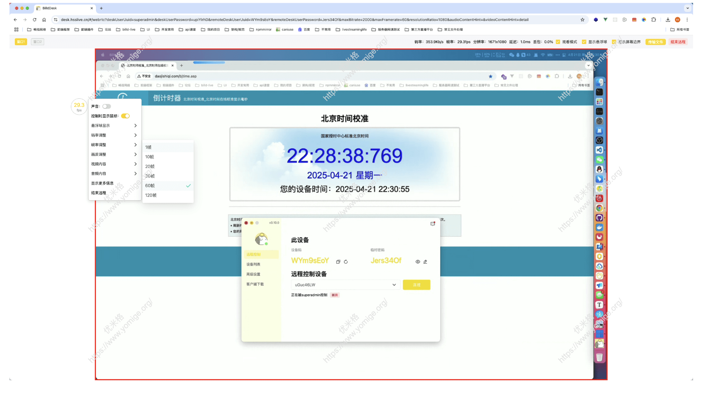Select 60帧 in the frame rate list
The height and width of the screenshot is (393, 705).
point(149,185)
